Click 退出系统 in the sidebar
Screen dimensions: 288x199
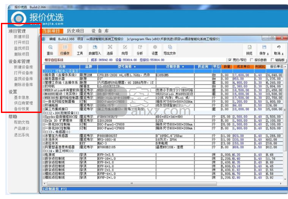click(22, 135)
